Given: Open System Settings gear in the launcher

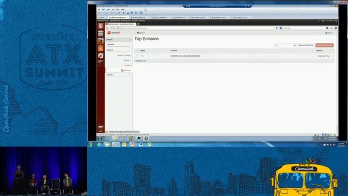Looking at the screenshot, I should point(101,56).
